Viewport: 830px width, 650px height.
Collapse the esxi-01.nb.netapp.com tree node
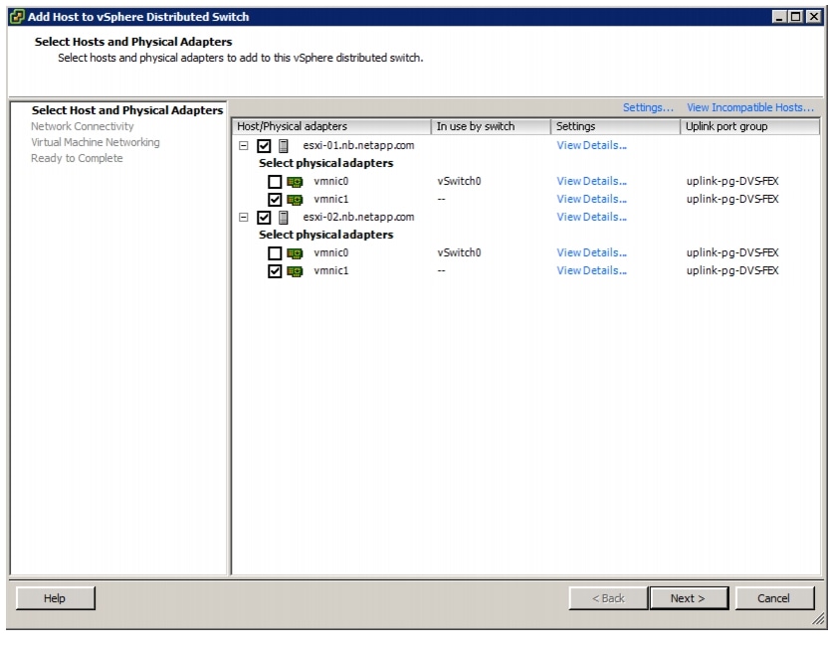click(244, 146)
